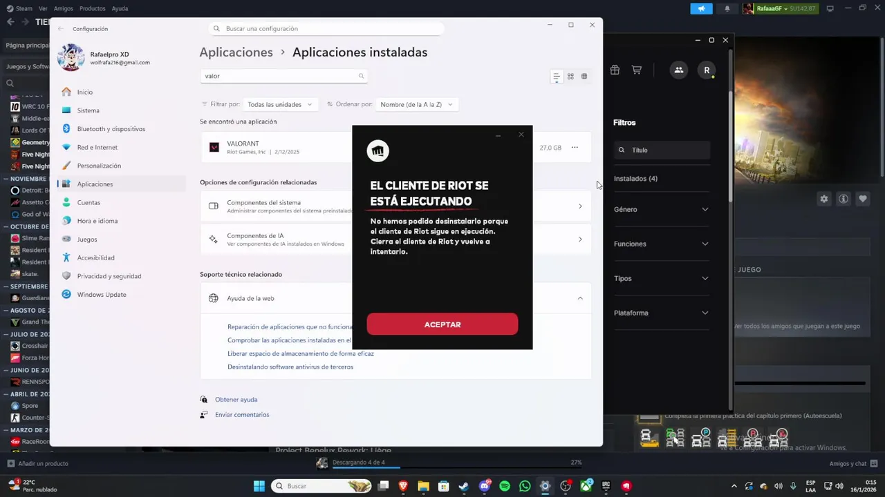
Task: Click the Windows Start button
Action: 259,486
